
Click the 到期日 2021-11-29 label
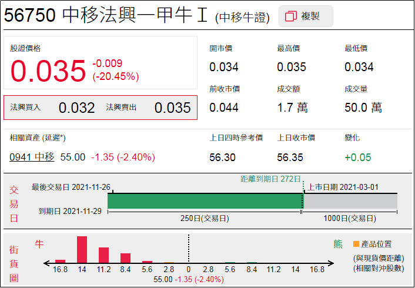click(x=70, y=211)
